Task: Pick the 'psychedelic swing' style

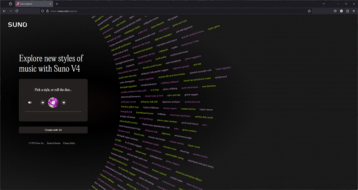Action: point(174,156)
